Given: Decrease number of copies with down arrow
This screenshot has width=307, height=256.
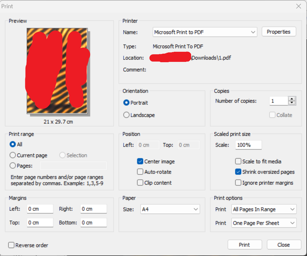Looking at the screenshot, I should coord(292,103).
